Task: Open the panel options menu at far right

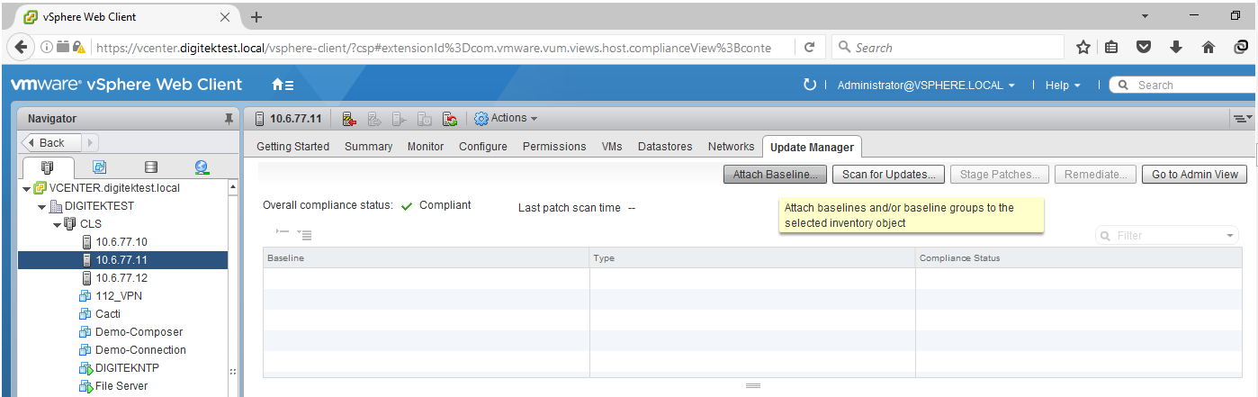Action: pyautogui.click(x=1244, y=118)
